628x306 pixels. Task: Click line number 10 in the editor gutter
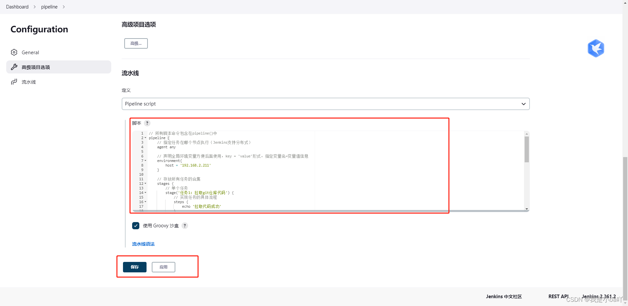point(141,174)
